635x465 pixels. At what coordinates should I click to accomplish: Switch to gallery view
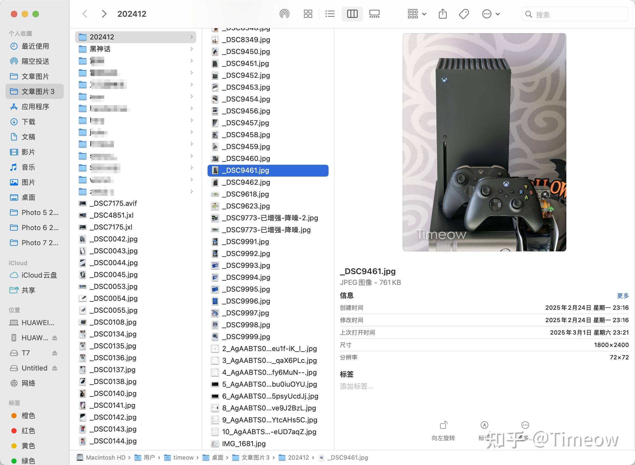[x=374, y=14]
